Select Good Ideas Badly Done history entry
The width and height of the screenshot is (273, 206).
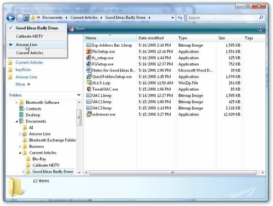pos(36,28)
